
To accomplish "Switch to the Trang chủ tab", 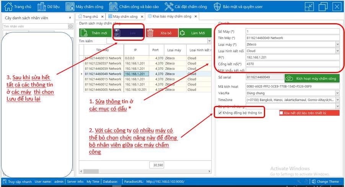I will click(x=88, y=16).
